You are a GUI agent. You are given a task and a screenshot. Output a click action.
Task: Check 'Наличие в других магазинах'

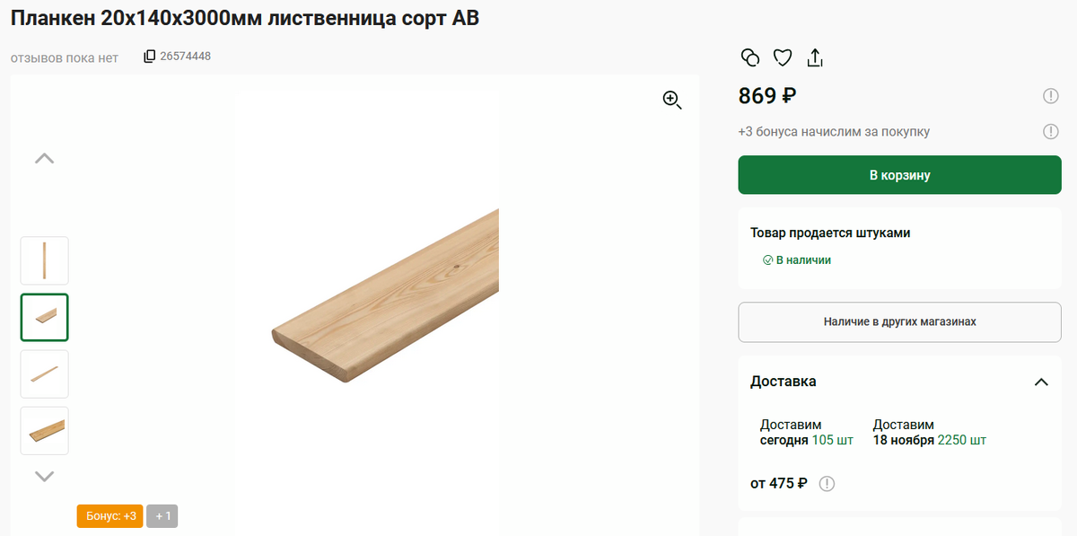899,321
